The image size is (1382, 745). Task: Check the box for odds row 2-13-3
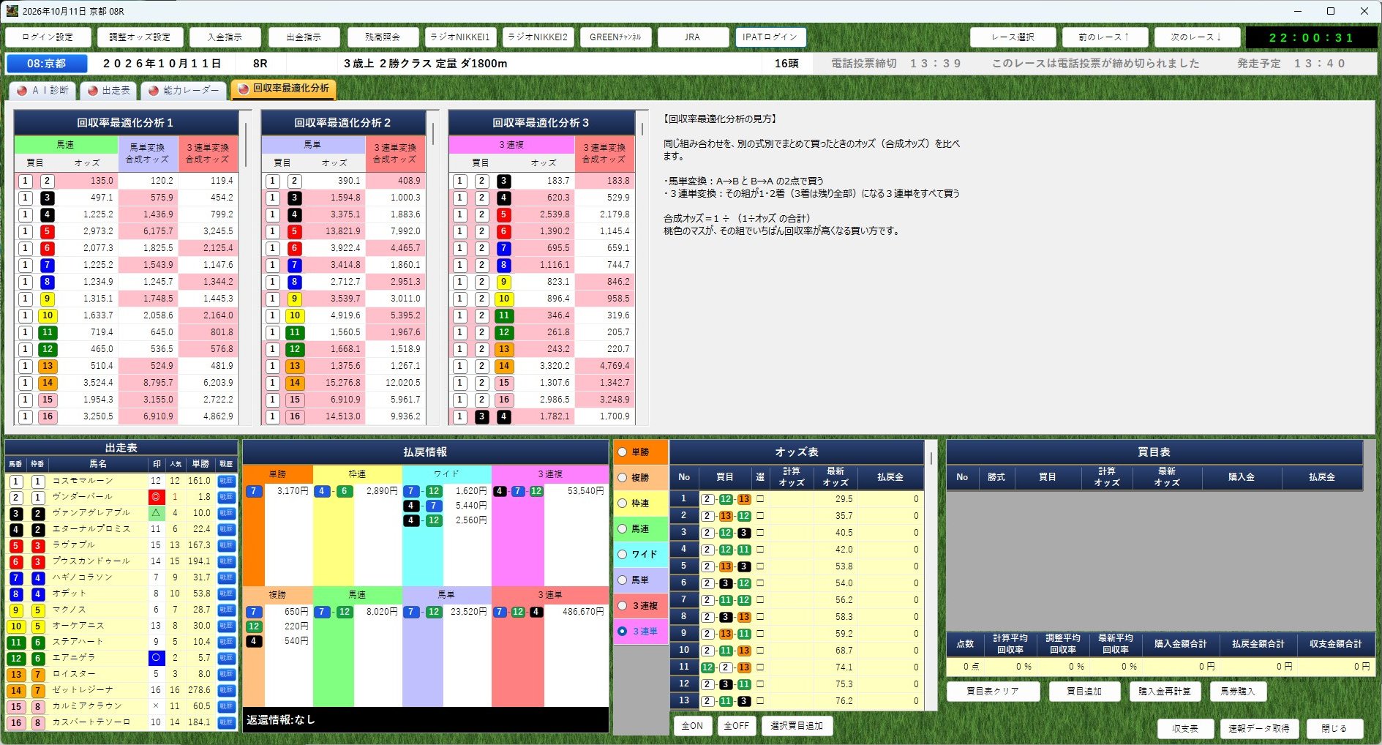pyautogui.click(x=760, y=566)
